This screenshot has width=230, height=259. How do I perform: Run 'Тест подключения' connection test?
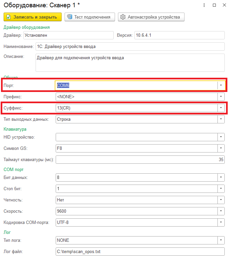point(90,17)
